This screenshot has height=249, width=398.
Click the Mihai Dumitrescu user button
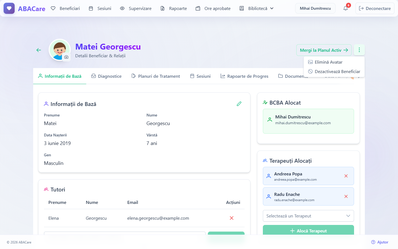[x=315, y=8]
